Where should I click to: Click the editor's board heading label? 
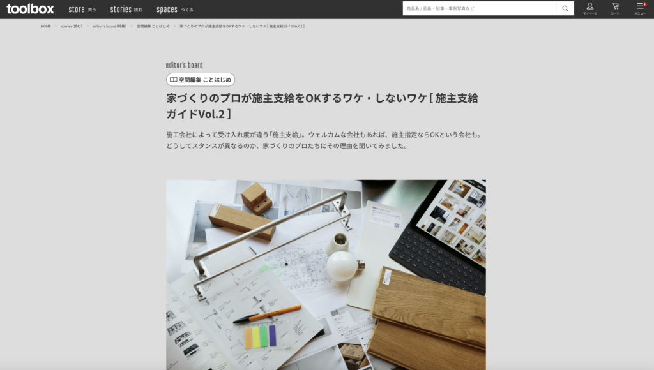(185, 64)
